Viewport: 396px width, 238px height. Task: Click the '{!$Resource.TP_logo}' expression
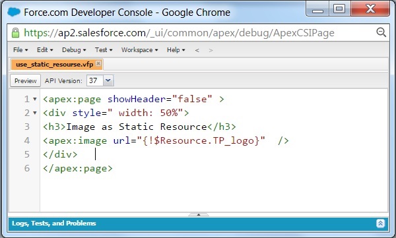(201, 140)
